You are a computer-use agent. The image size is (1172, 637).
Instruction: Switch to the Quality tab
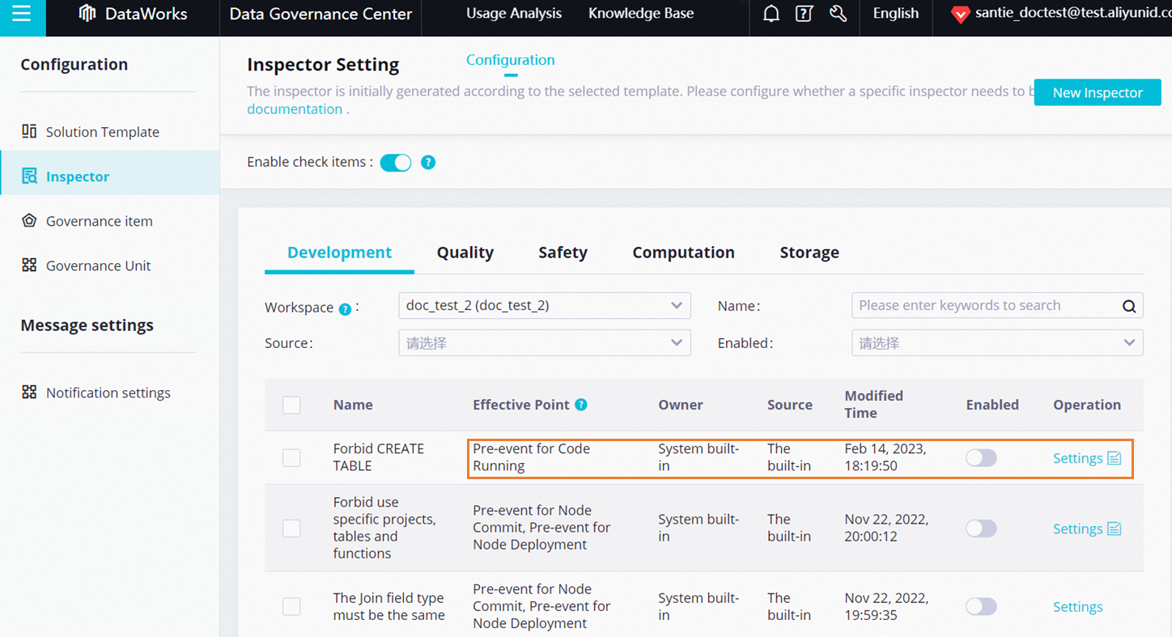click(x=465, y=253)
